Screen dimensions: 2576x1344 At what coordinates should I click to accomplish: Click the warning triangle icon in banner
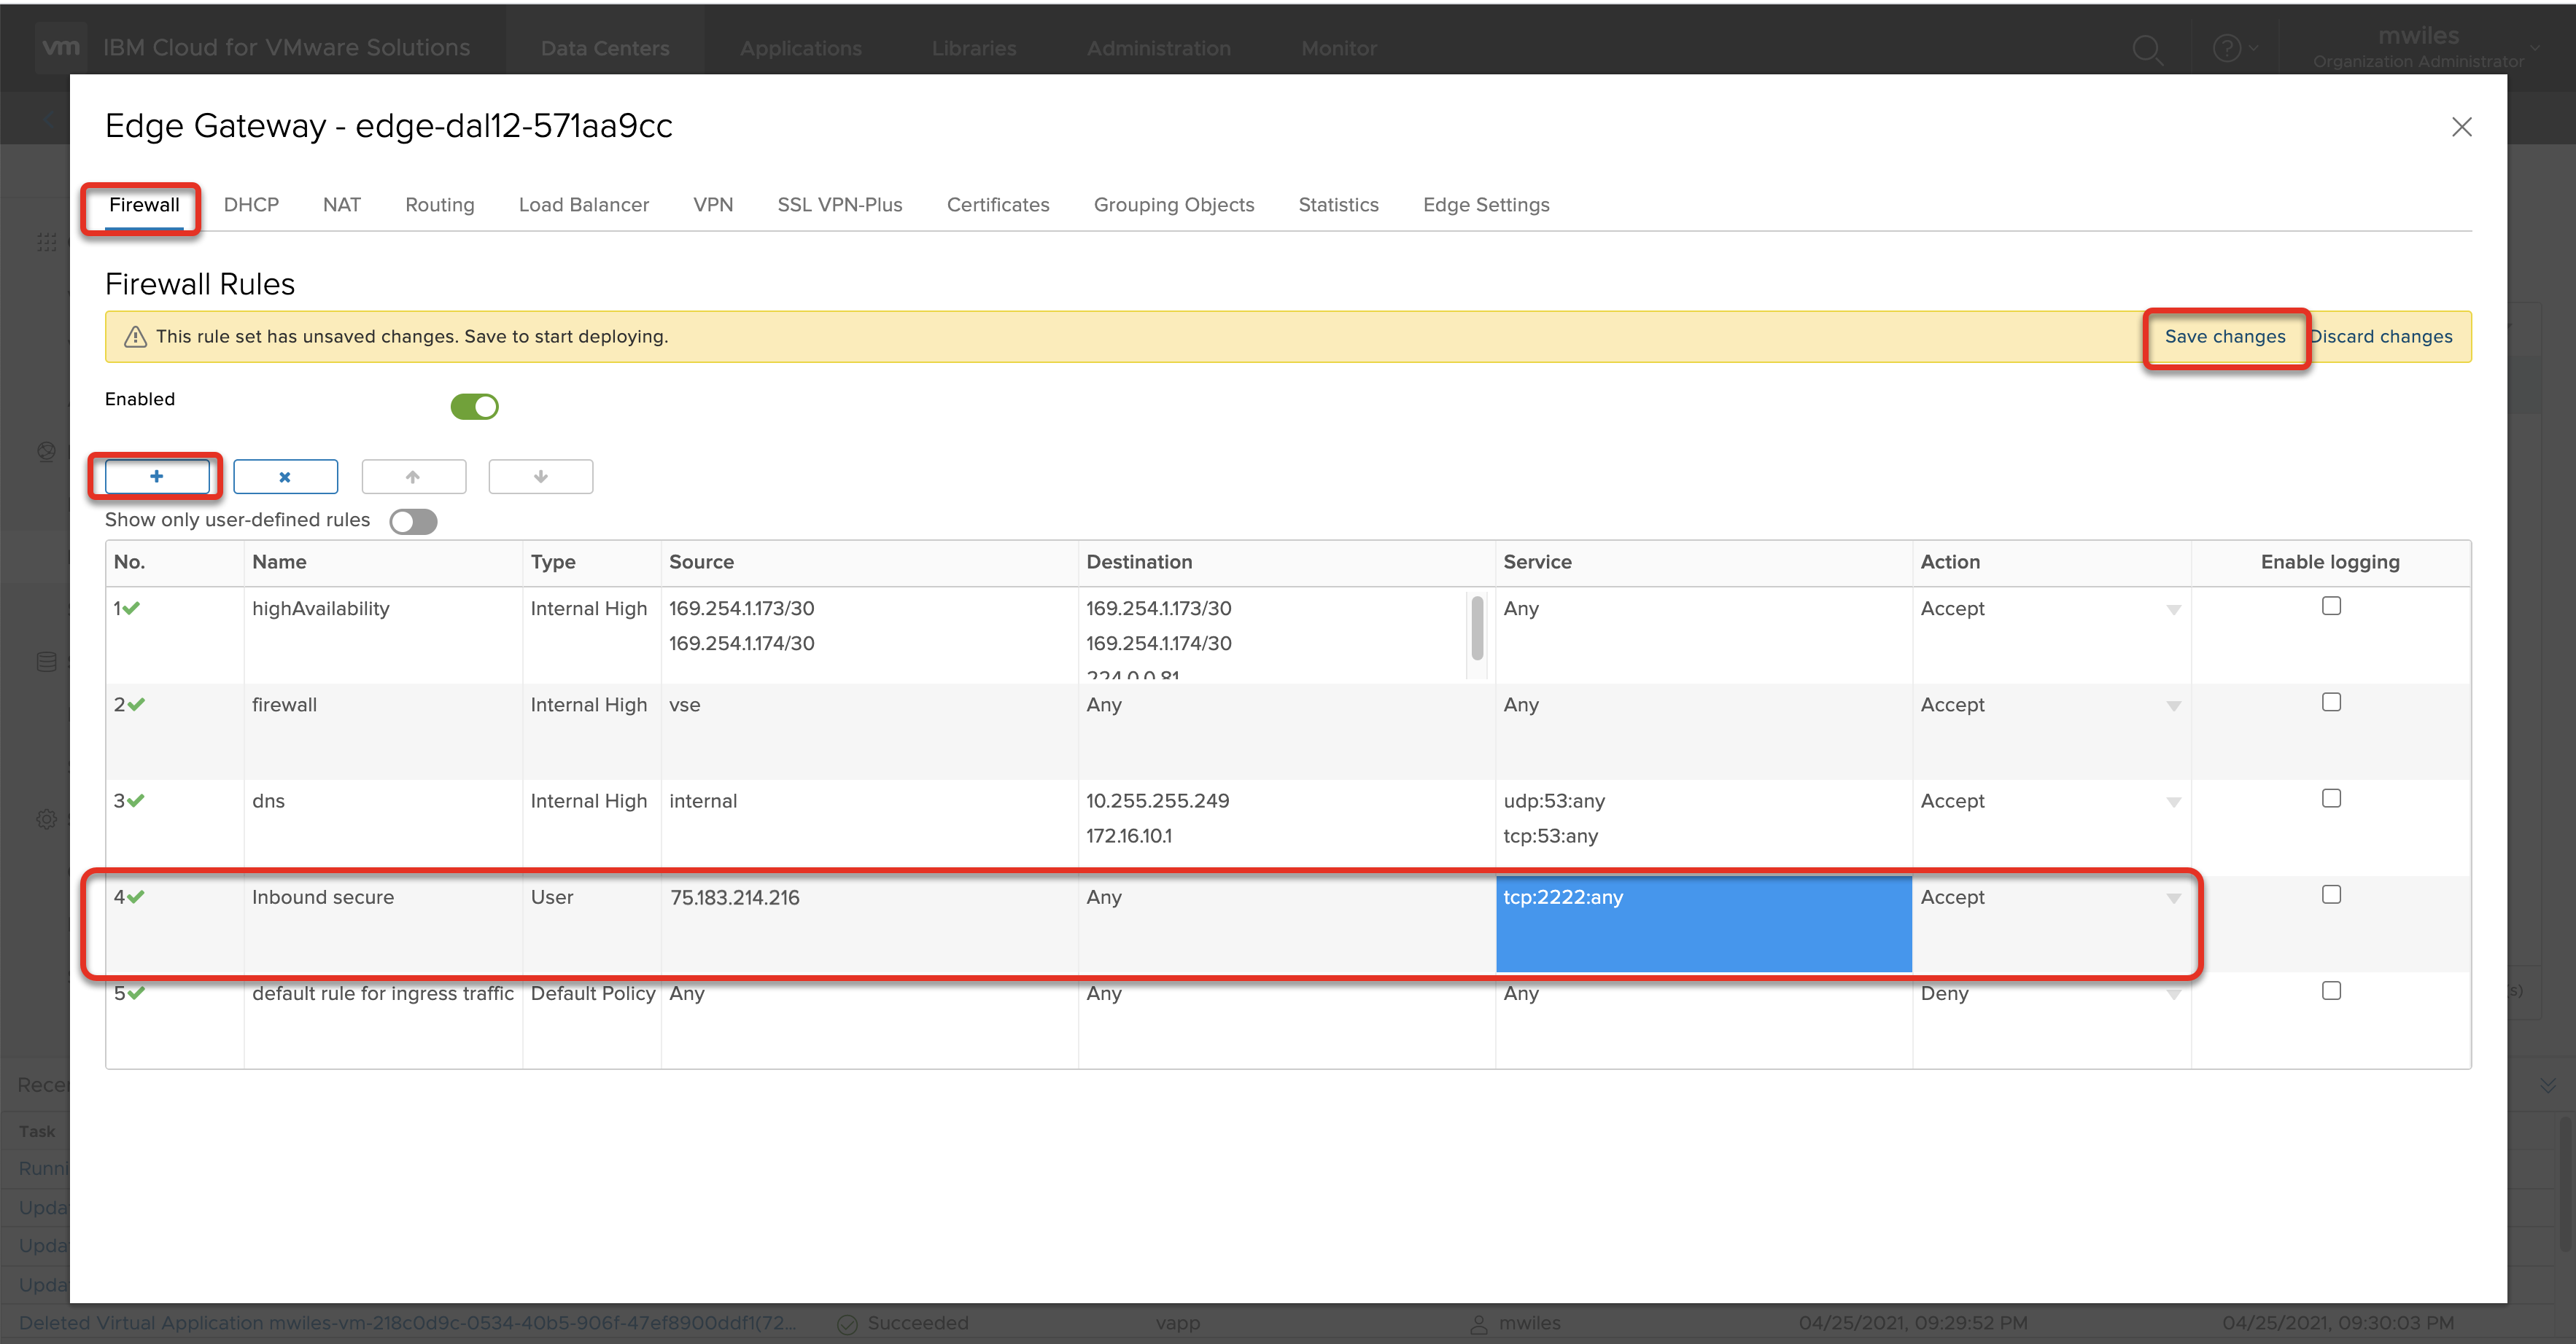click(135, 337)
